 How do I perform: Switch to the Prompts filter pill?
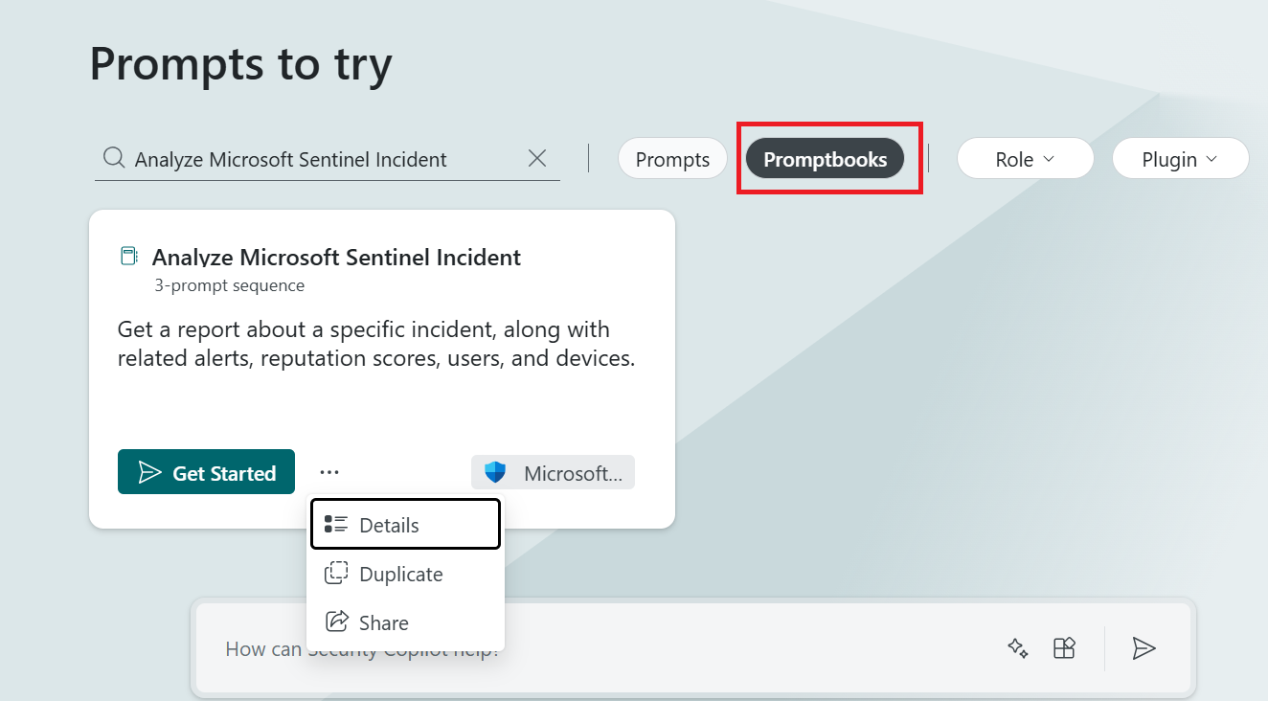(x=672, y=158)
